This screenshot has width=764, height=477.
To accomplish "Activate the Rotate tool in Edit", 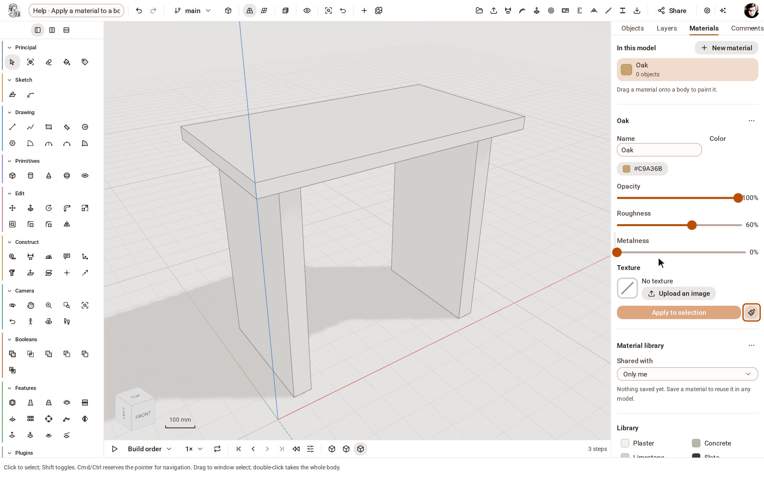I will (x=49, y=208).
